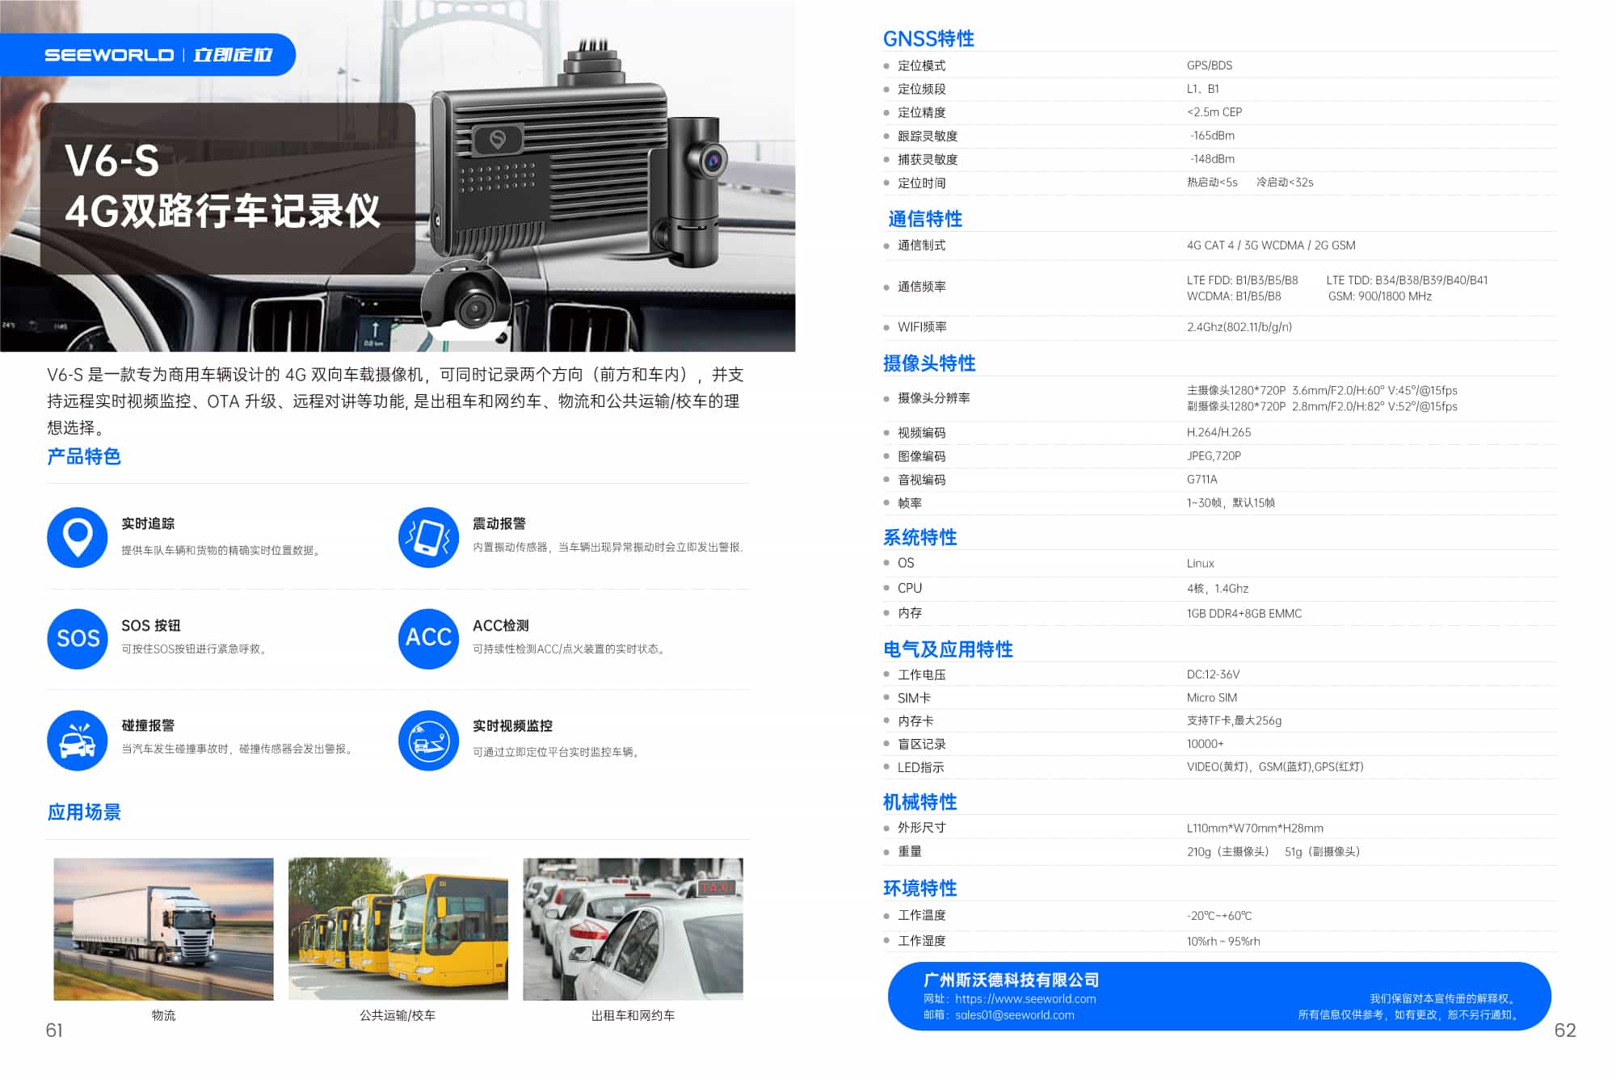Viewport: 1616px width, 1079px height.
Task: Open the taxi and ride-hailing photo
Action: [x=633, y=929]
